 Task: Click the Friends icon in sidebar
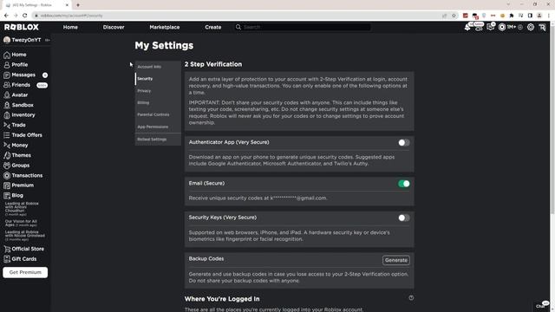pyautogui.click(x=7, y=85)
